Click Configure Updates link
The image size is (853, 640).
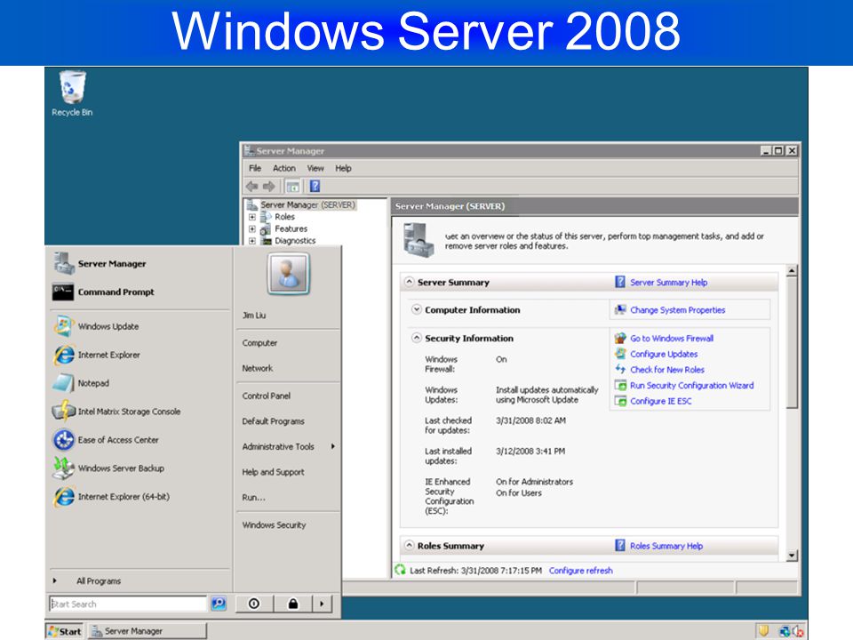click(x=664, y=354)
